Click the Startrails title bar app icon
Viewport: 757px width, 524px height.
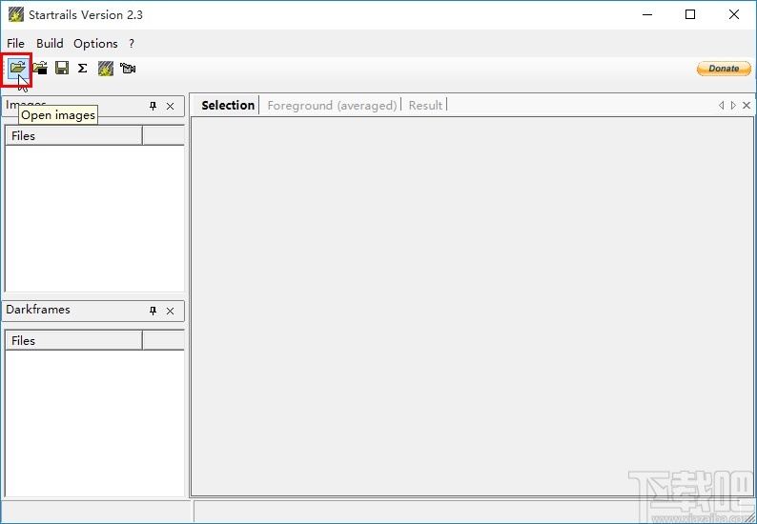(16, 14)
